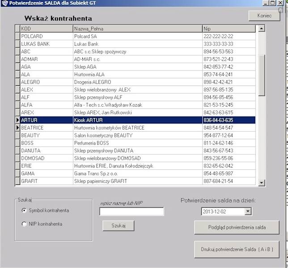Click the vertical scrollbar thumb of the list
288x268 pixels.
click(261, 75)
